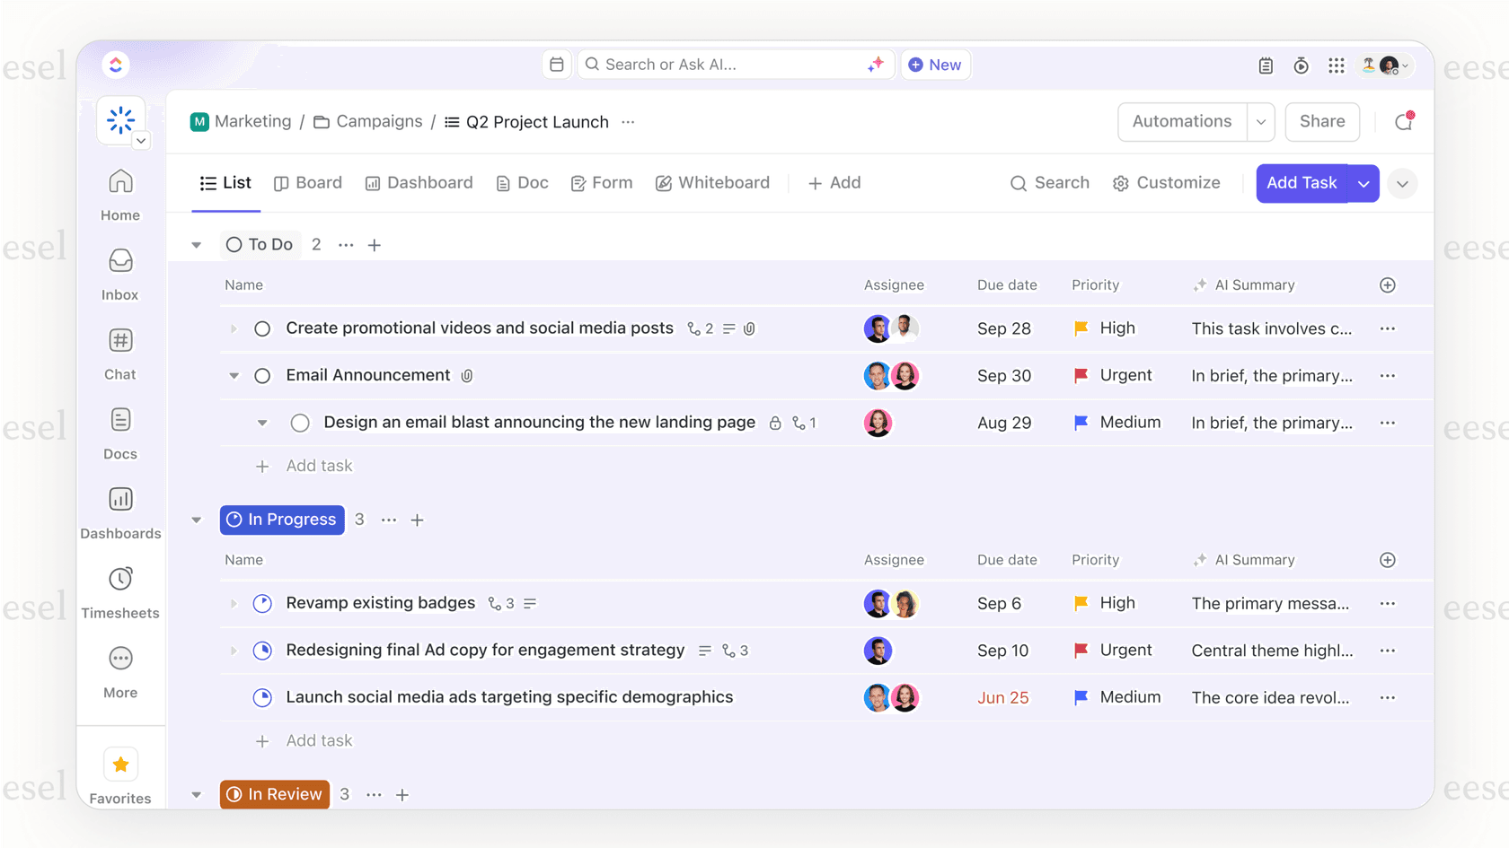Mark the Email Announcement status circle
The image size is (1509, 848).
261,375
